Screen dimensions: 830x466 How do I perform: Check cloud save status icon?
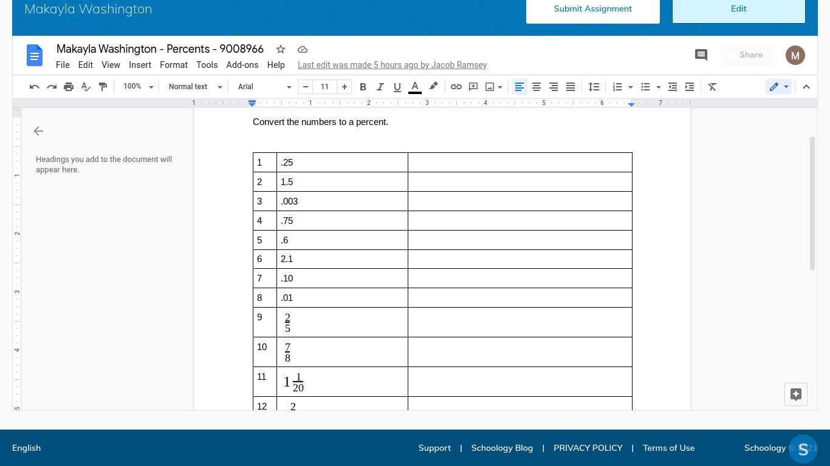303,49
